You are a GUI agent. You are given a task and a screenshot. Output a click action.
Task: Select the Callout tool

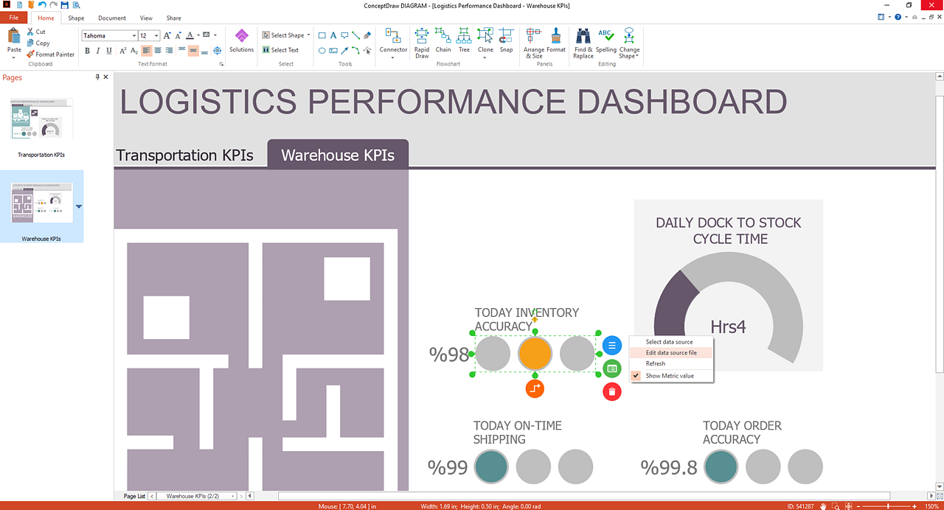tap(344, 35)
